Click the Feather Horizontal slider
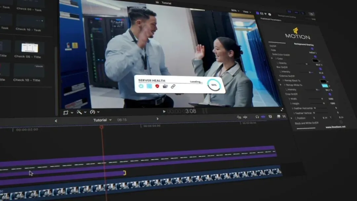The height and width of the screenshot is (201, 357). pyautogui.click(x=321, y=108)
